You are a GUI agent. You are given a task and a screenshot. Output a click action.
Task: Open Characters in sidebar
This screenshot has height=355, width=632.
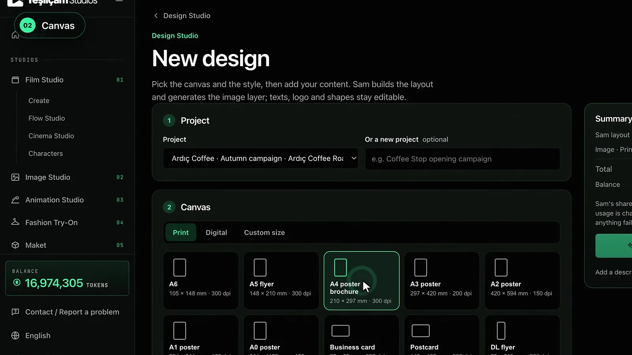[x=45, y=153]
